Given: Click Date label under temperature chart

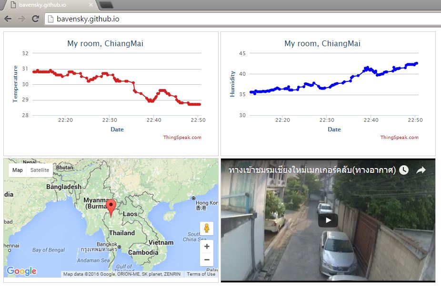Looking at the screenshot, I should coord(117,130).
